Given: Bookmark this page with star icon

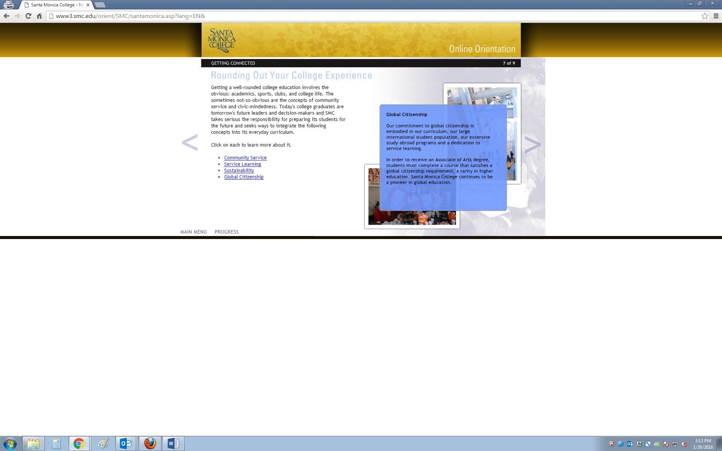Looking at the screenshot, I should tap(705, 16).
